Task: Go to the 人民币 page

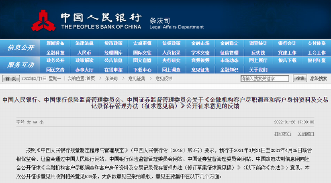Action: [84, 53]
